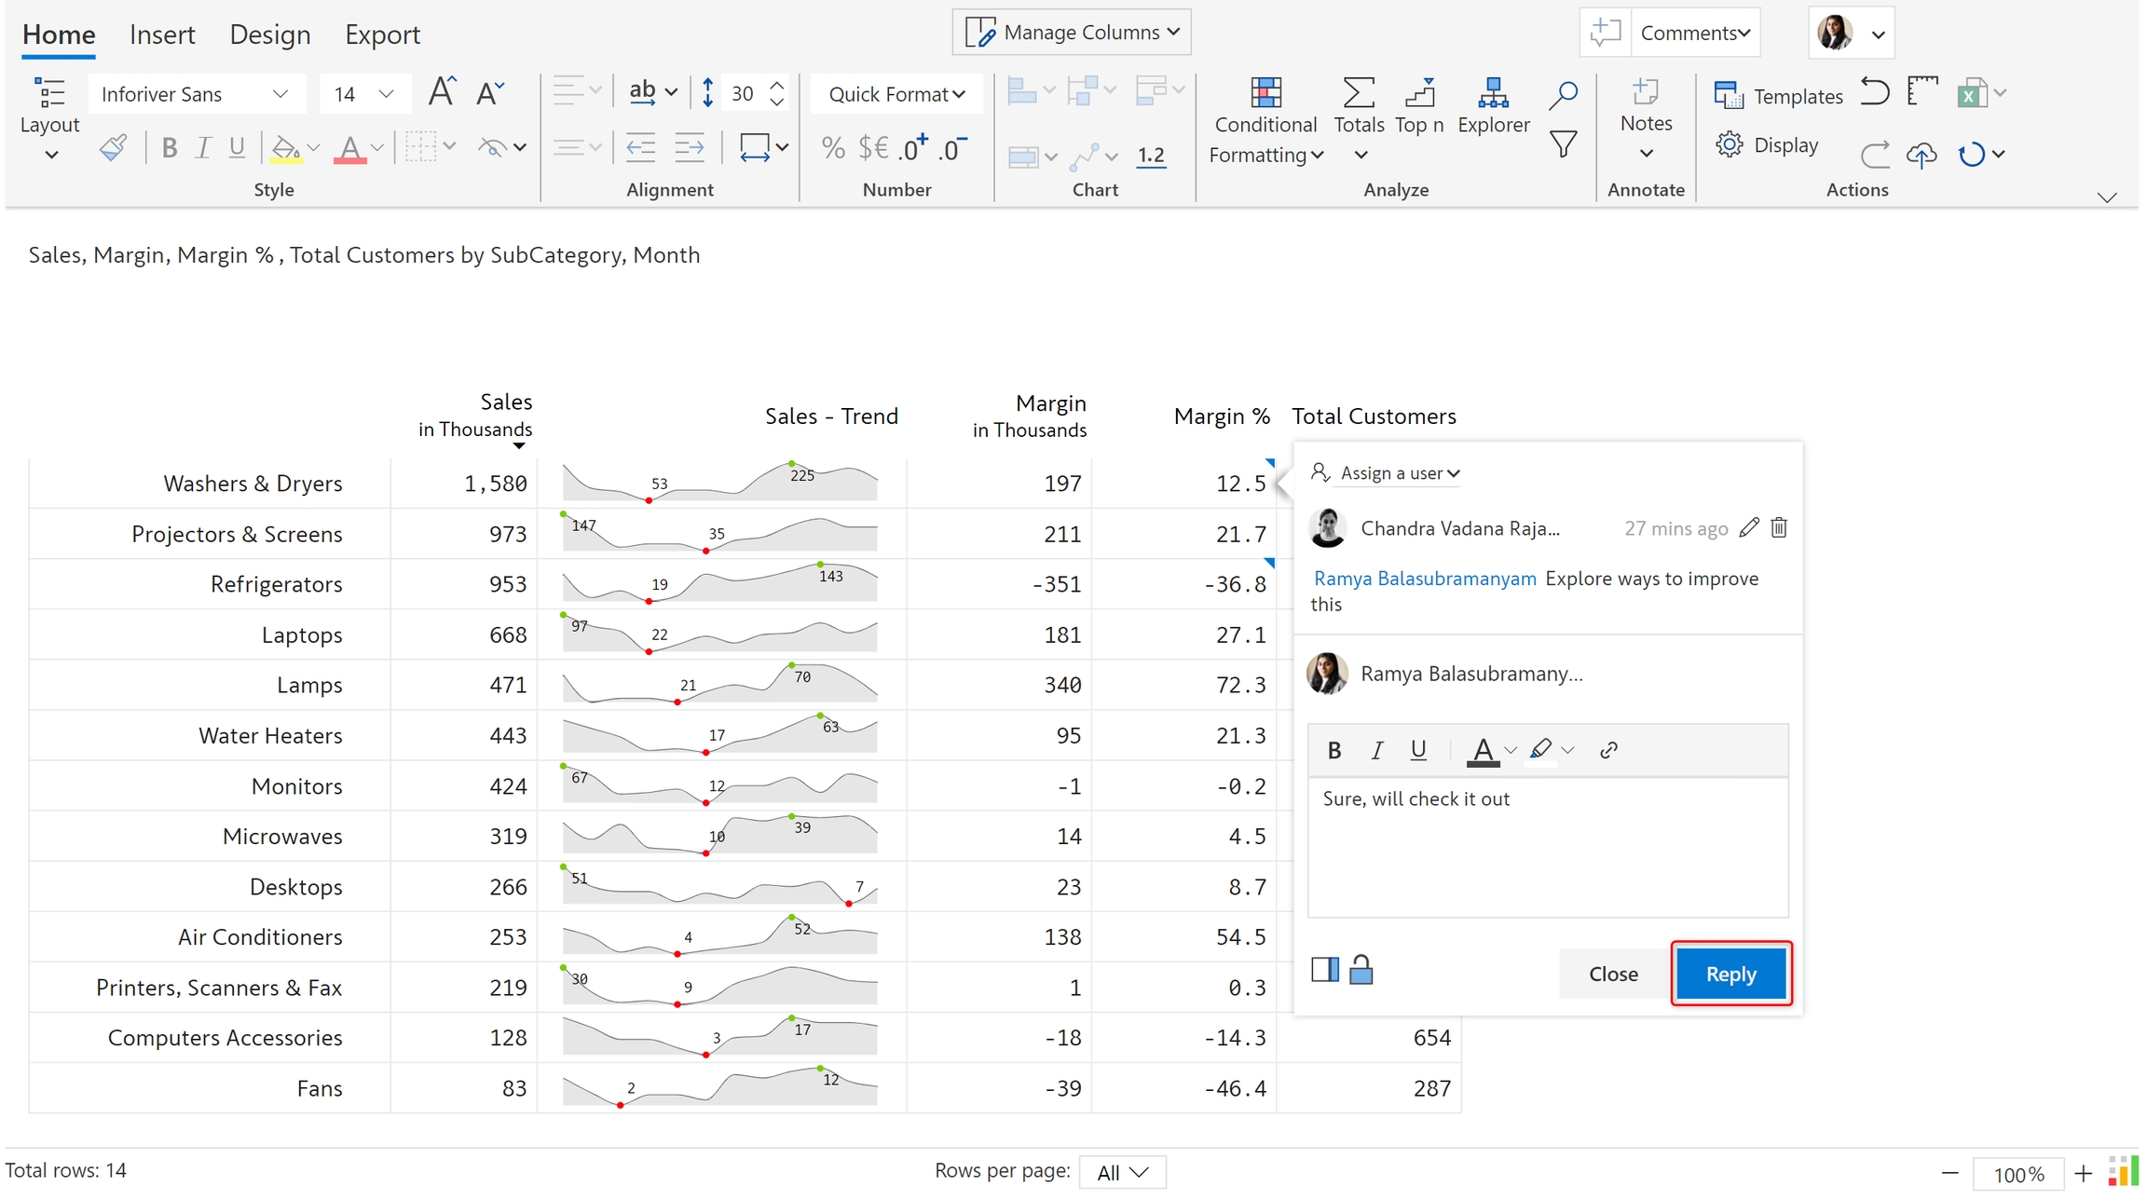Click the filter funnel icon

[x=1563, y=144]
